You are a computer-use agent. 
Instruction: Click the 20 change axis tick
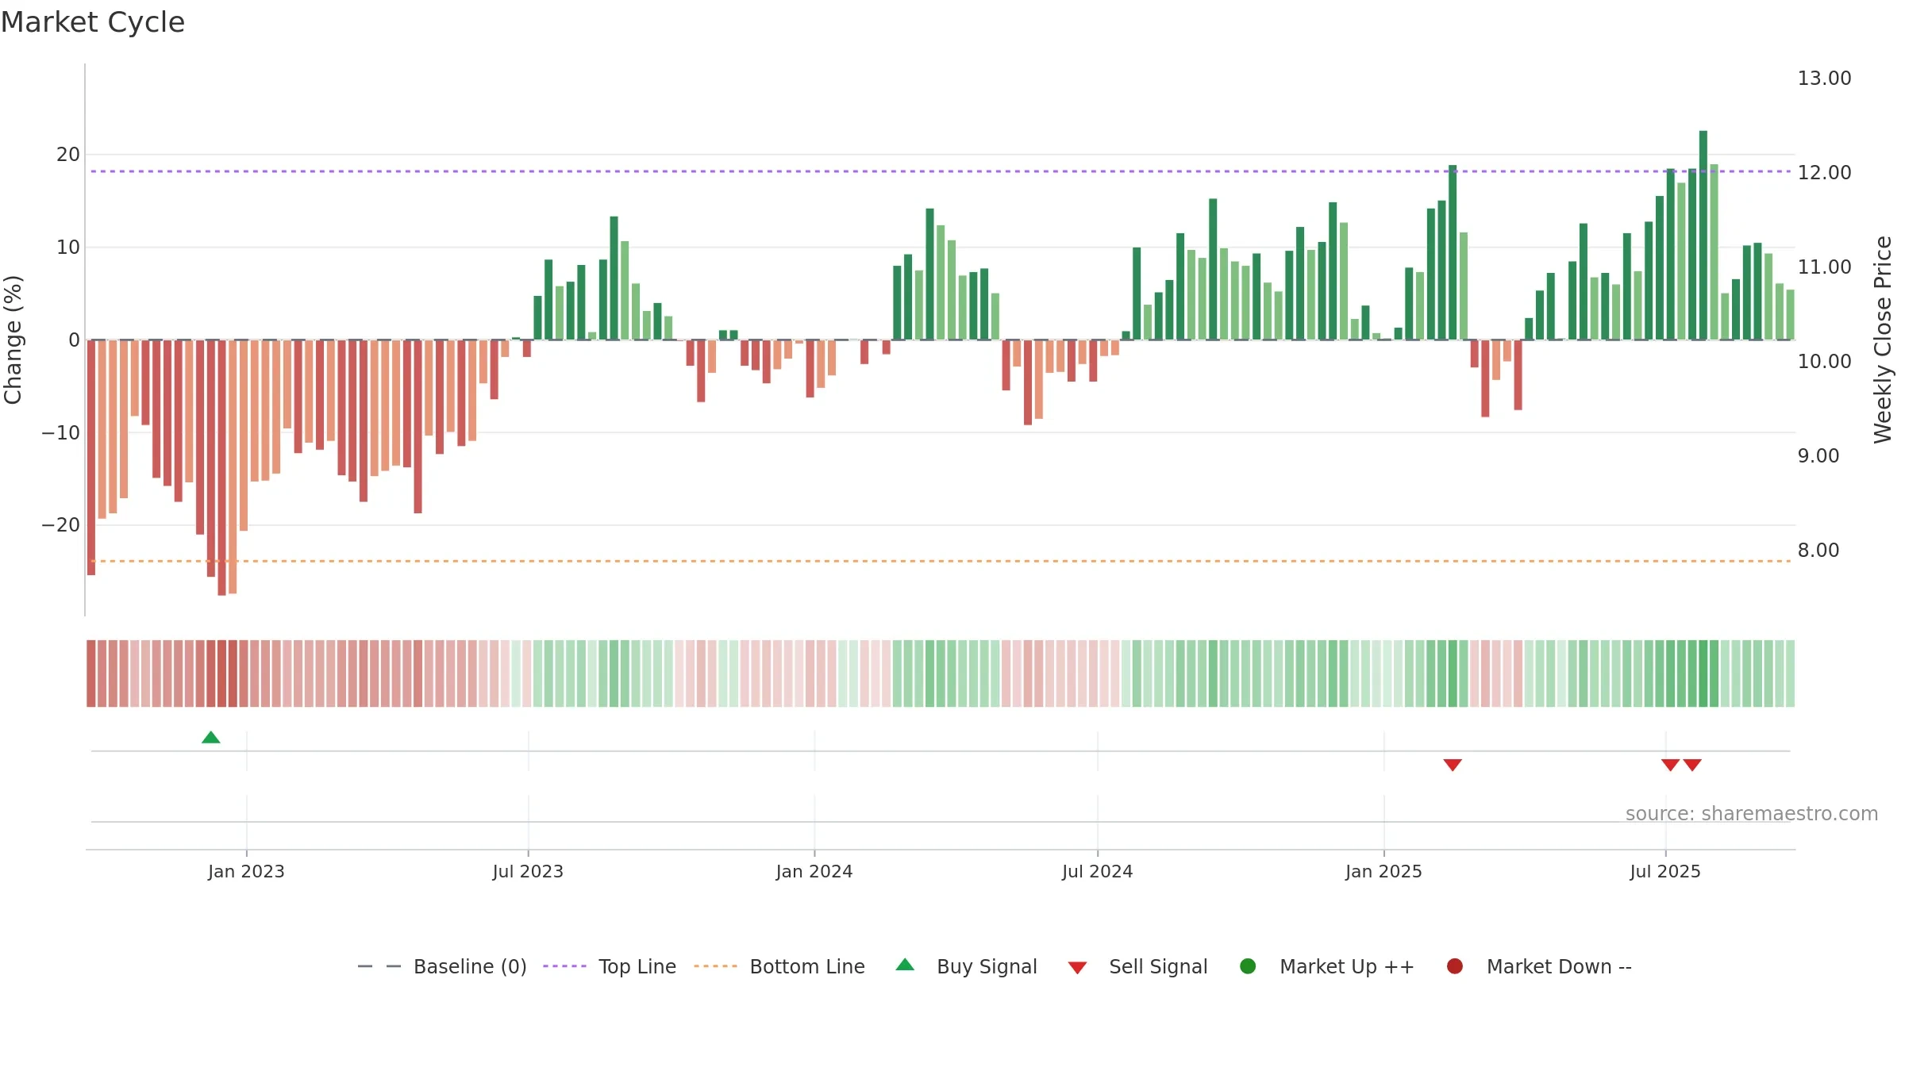point(68,154)
